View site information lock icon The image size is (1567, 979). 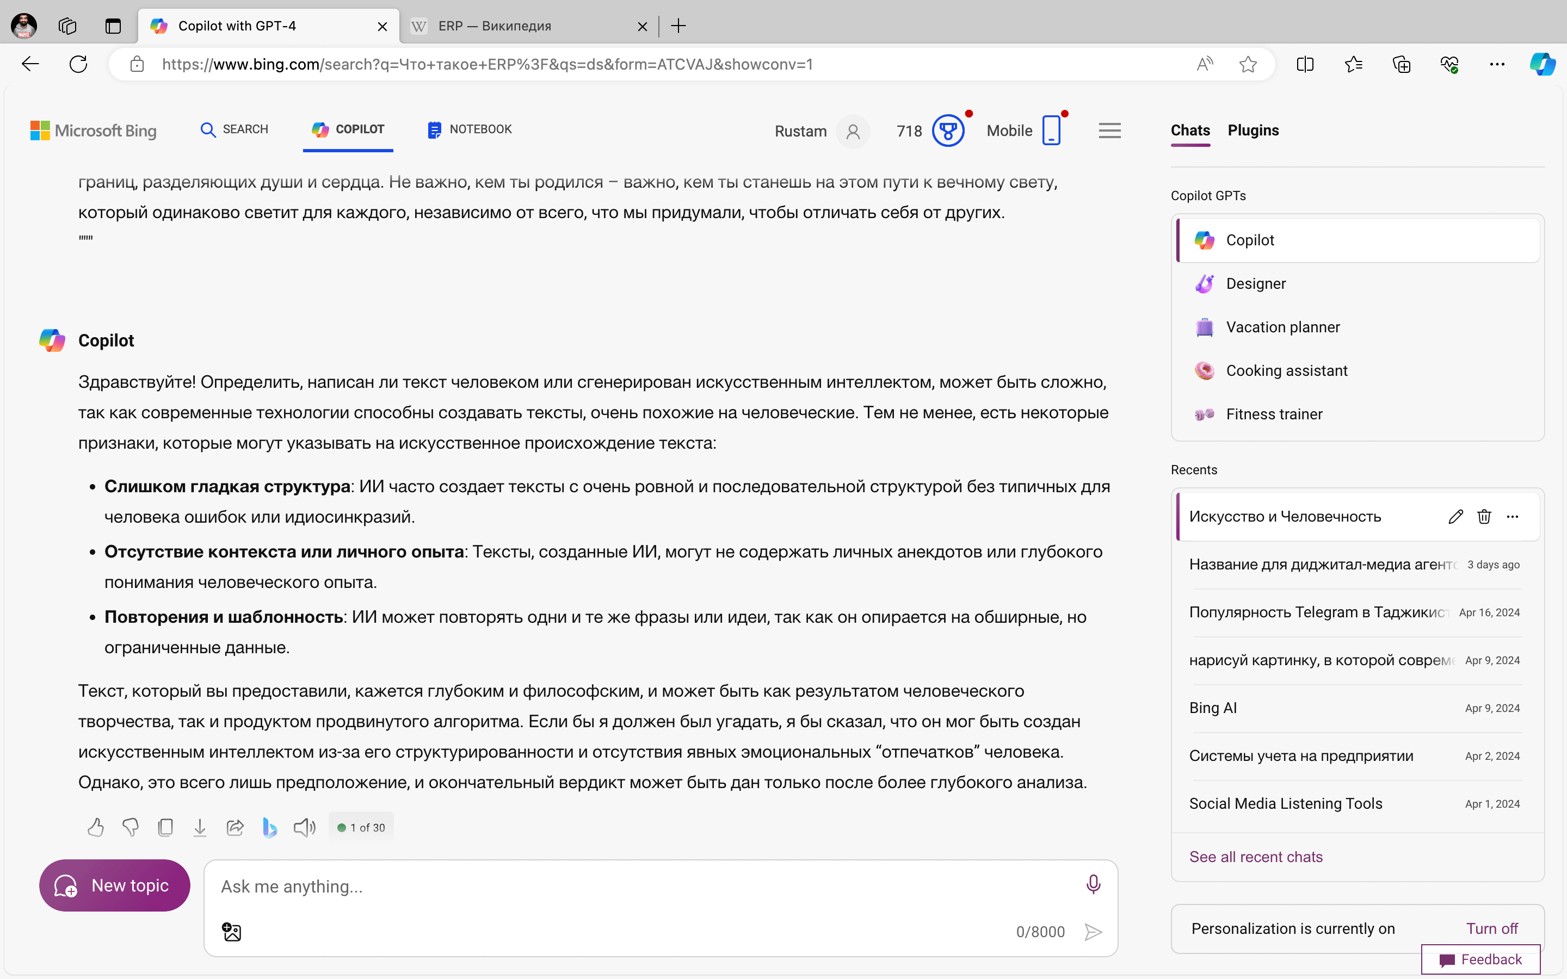pos(137,64)
